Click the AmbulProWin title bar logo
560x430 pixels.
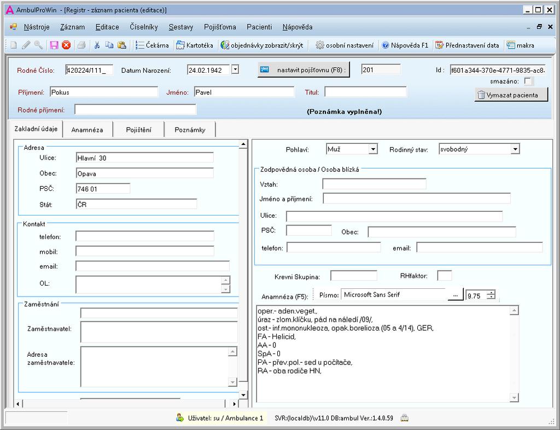10,10
